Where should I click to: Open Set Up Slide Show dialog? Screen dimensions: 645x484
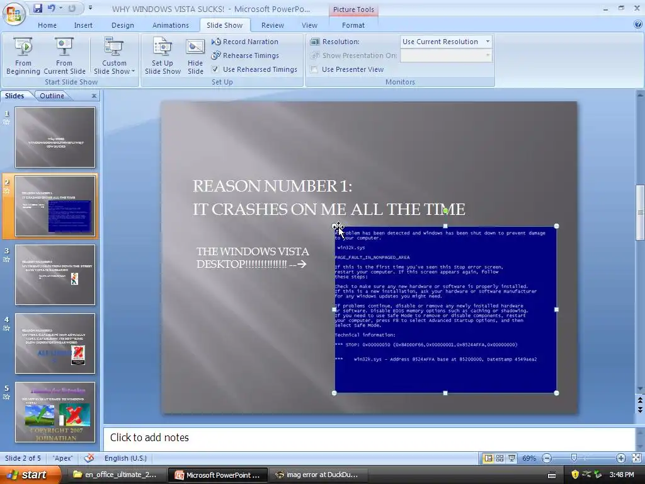coord(163,55)
